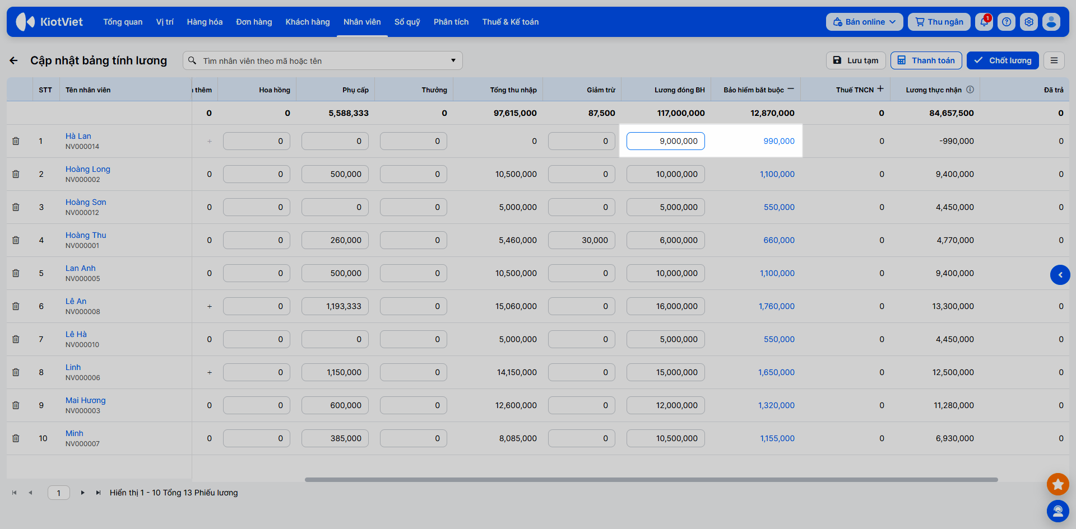Viewport: 1076px width, 529px height.
Task: Open the hamburger options menu
Action: coord(1054,60)
